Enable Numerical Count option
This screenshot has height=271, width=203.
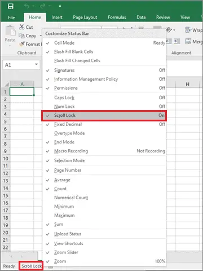click(x=104, y=198)
